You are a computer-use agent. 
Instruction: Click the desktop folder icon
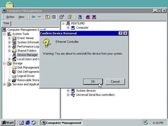point(10,4)
